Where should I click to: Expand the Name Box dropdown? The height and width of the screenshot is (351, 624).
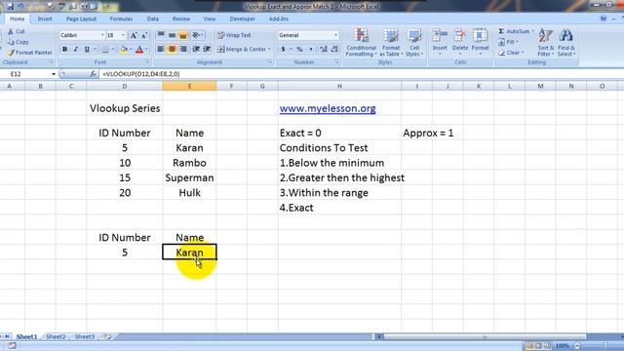54,74
